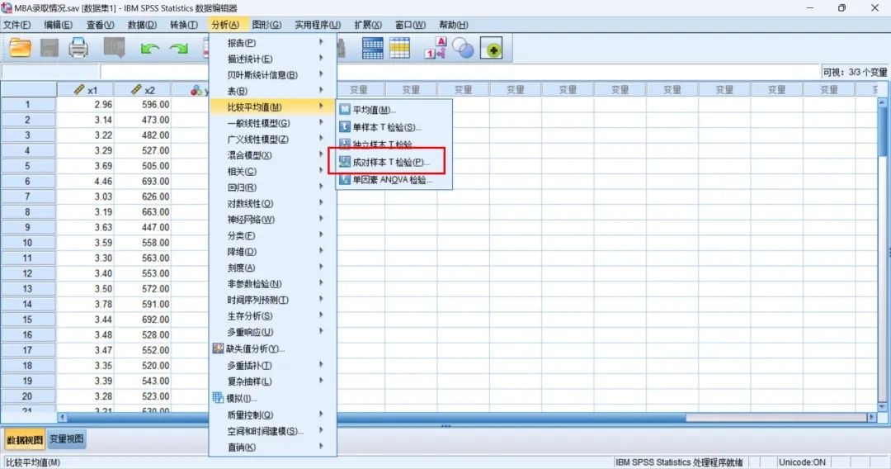Click the horizontal scrollbar thumb
891x469 pixels.
(376, 417)
